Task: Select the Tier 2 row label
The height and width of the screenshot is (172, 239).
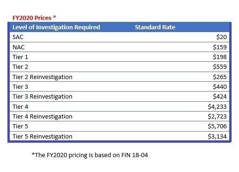Action: tap(20, 67)
